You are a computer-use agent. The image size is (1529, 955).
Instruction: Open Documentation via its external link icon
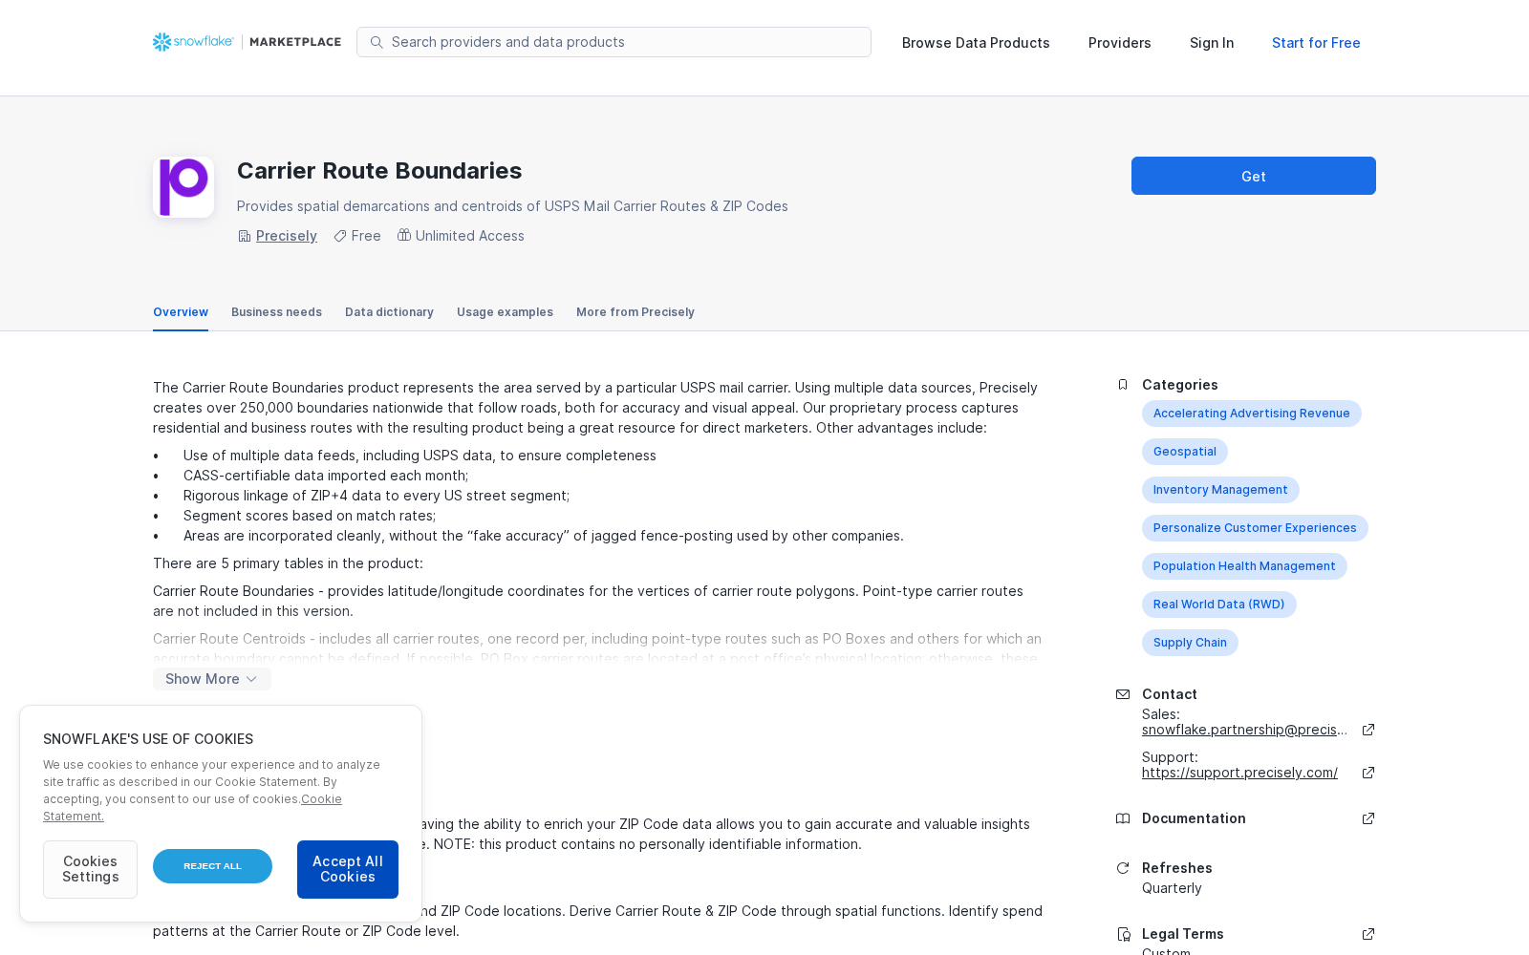click(1368, 818)
